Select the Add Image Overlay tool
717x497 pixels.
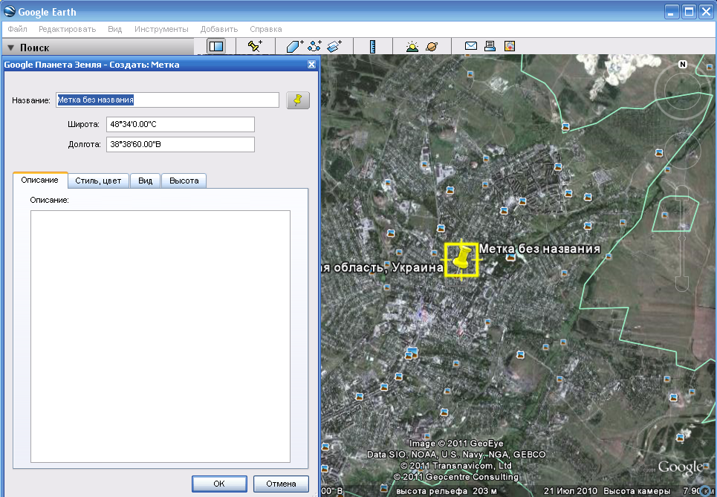coord(334,46)
